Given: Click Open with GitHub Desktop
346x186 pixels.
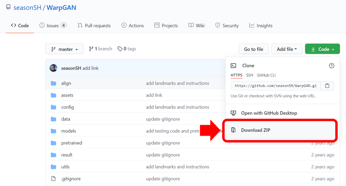Looking at the screenshot, I should coord(269,113).
